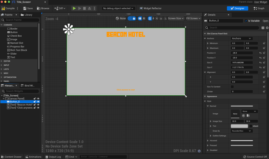Open Content Drawer from status bar
Screen dimensions: 269x159
coord(11,157)
